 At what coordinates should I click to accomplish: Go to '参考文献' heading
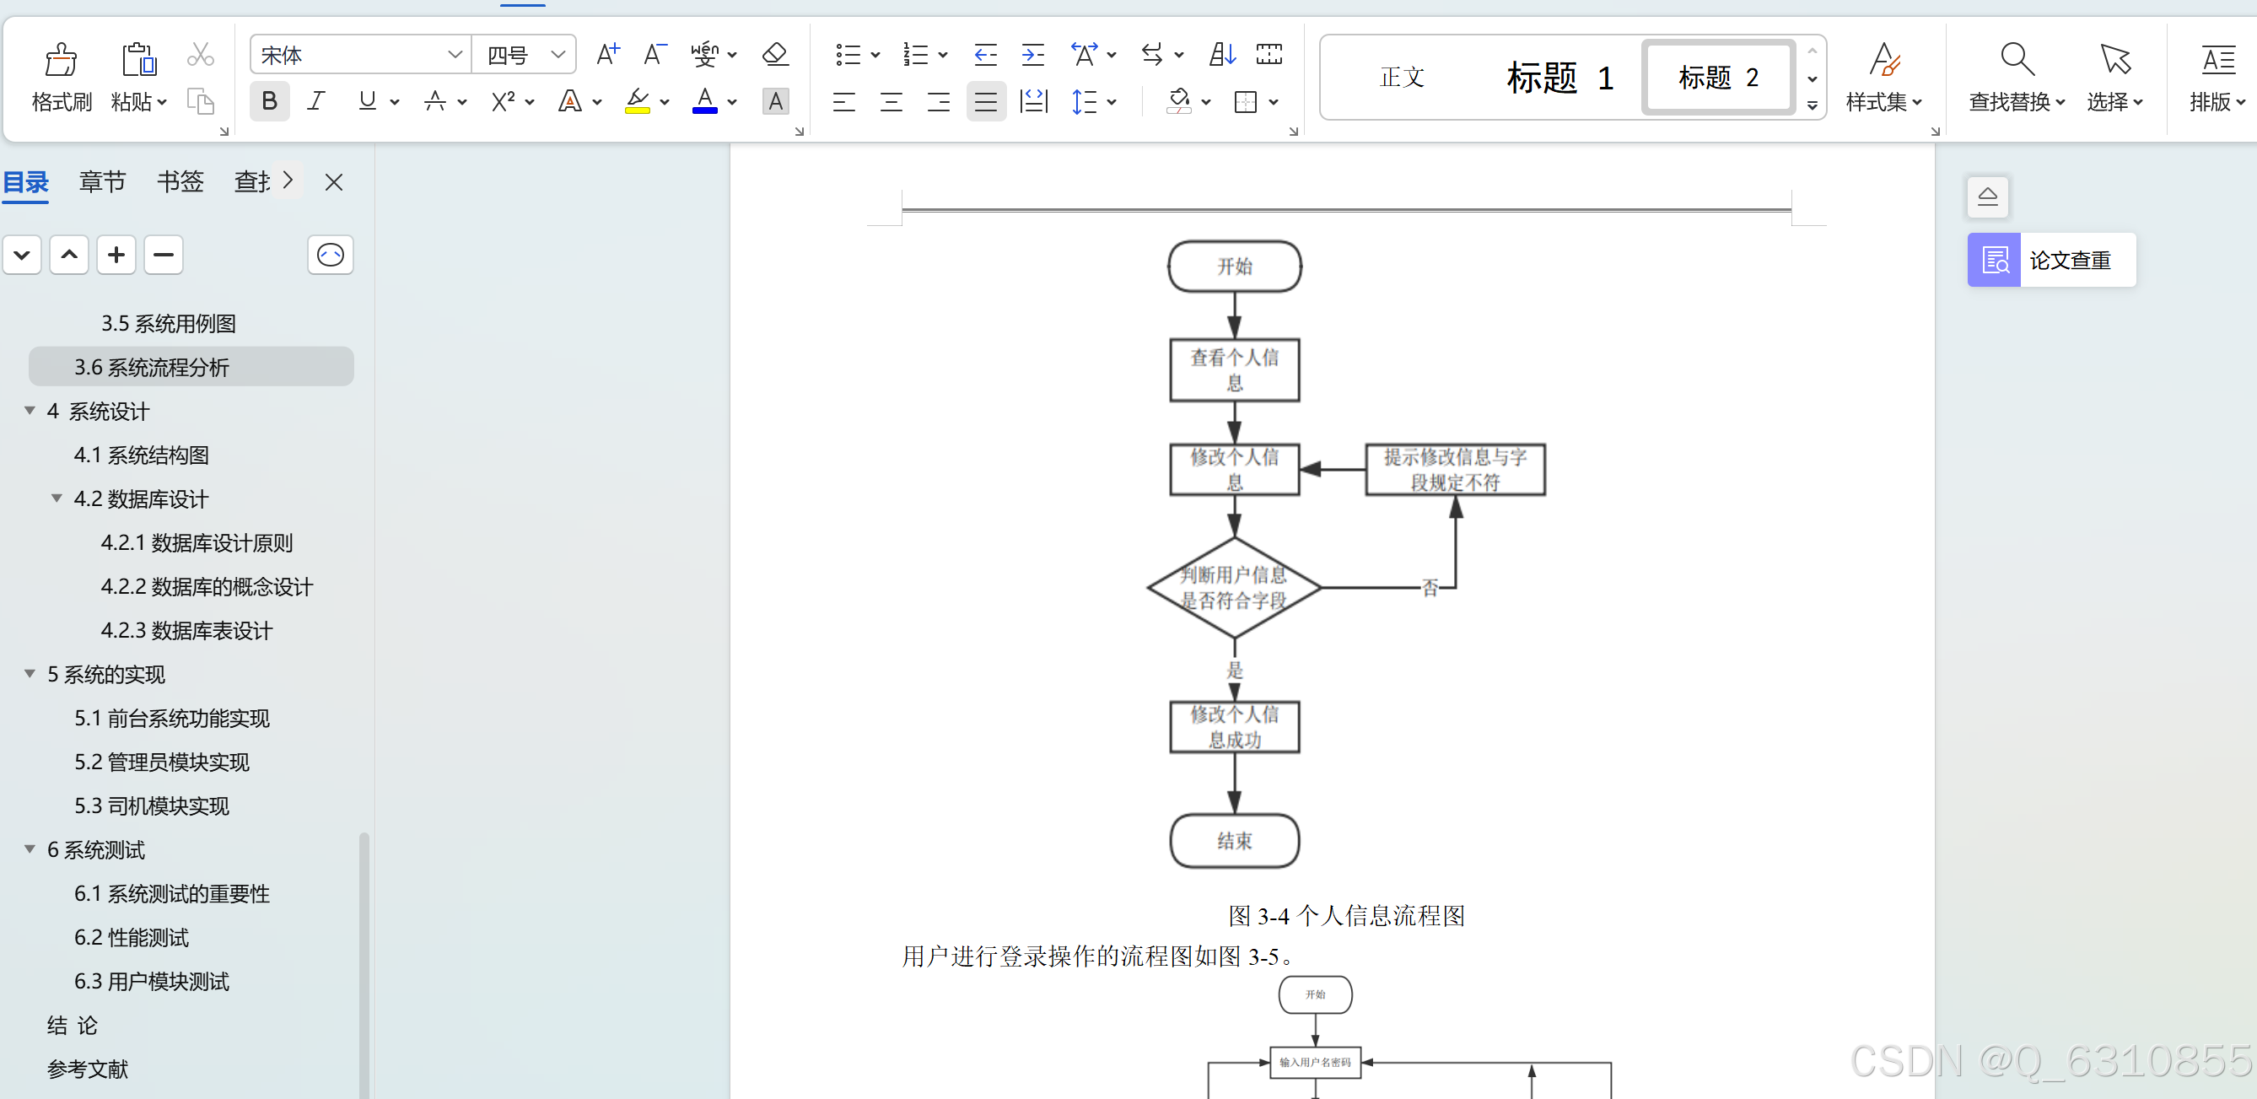88,1069
